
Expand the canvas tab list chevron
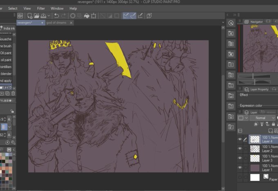click(223, 22)
